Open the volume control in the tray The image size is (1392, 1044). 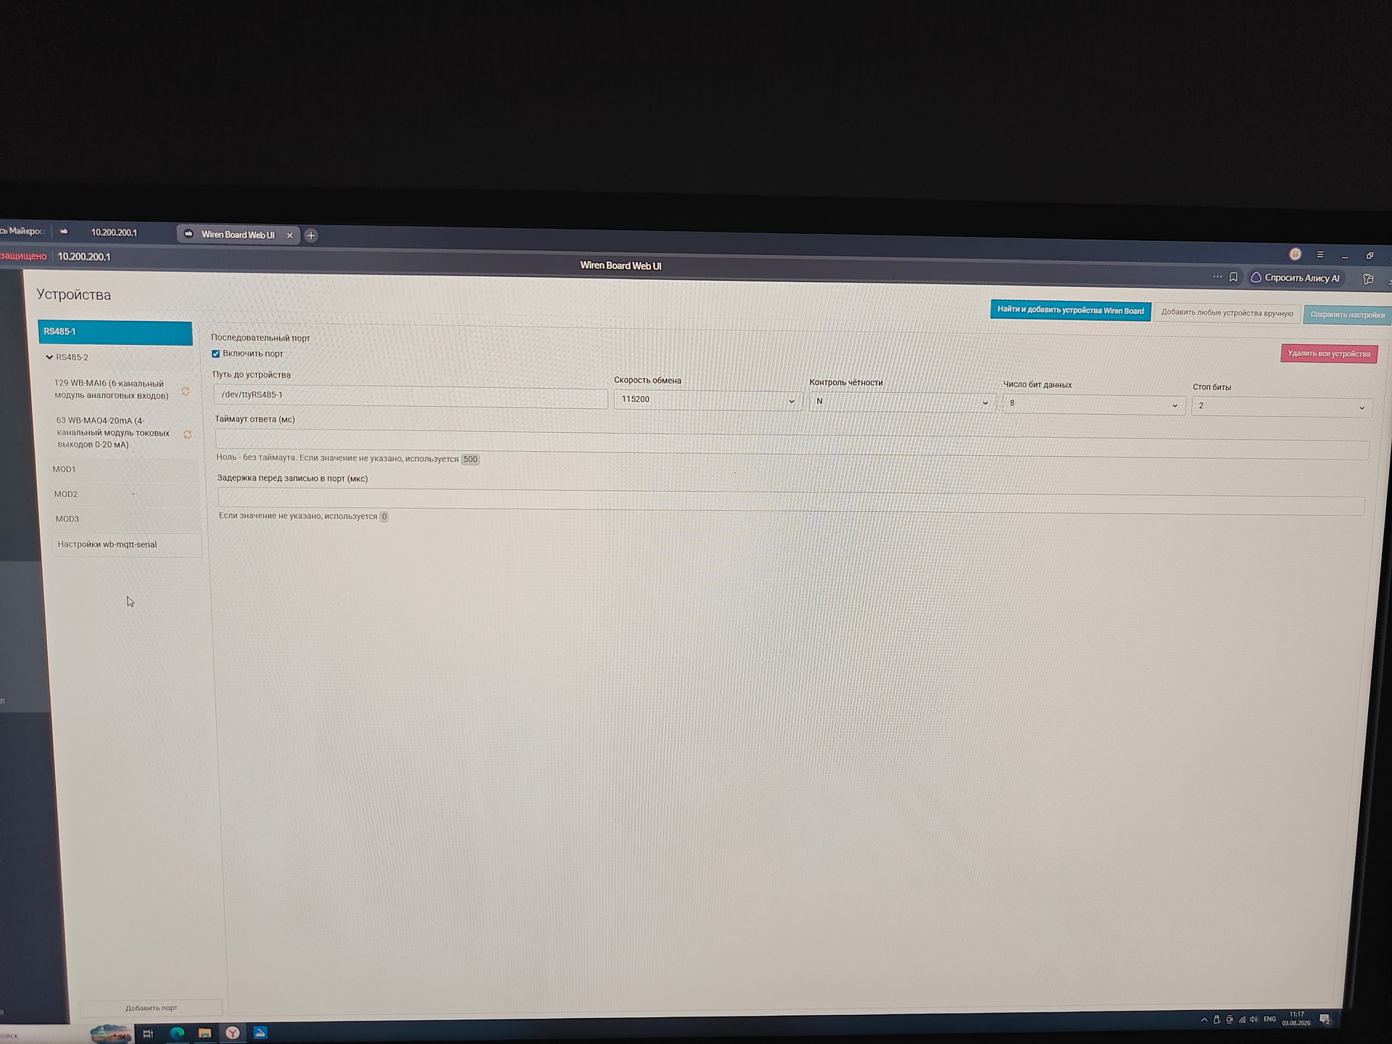point(1254,1019)
